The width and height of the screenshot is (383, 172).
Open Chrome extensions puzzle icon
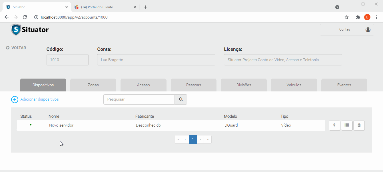(x=358, y=17)
